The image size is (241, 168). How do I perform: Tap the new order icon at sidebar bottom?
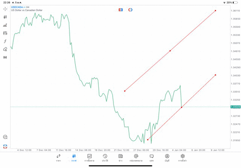[5, 146]
